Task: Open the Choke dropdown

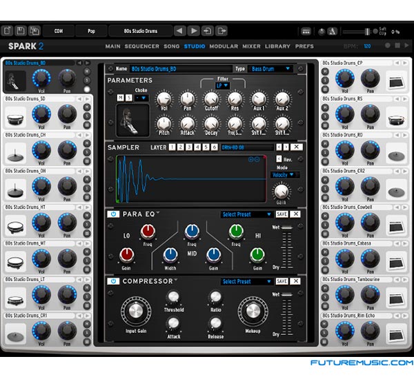Action: pyautogui.click(x=141, y=98)
